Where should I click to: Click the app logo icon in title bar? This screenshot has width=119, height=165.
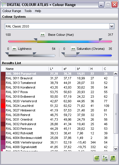click(x=4, y=5)
